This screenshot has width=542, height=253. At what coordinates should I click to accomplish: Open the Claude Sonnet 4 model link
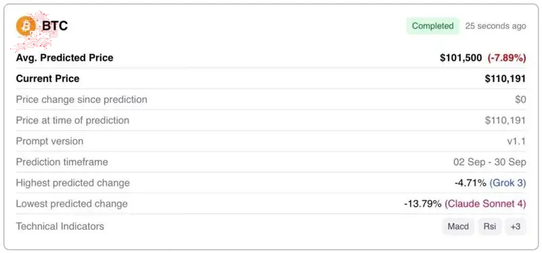pyautogui.click(x=485, y=204)
